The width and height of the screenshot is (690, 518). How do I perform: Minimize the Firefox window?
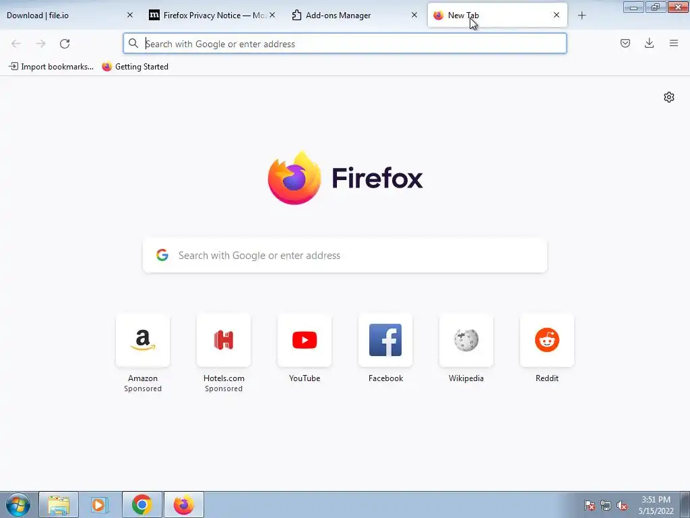tap(633, 7)
